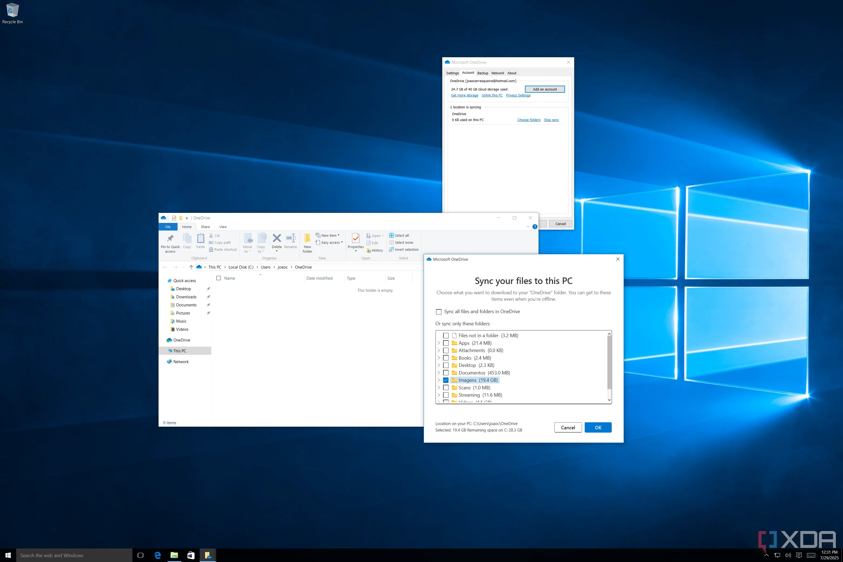Open New item dropdown
This screenshot has width=843, height=562.
tap(327, 236)
